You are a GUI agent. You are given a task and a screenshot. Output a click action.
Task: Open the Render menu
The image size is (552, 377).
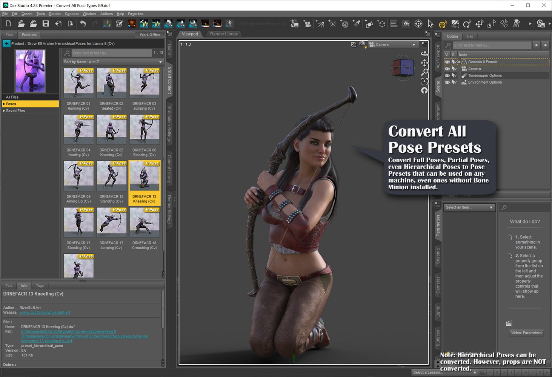click(x=54, y=14)
